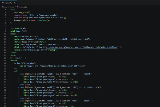160x107 pixels.
Task: Close the index.php editor tab
Action: (x=15, y=3)
